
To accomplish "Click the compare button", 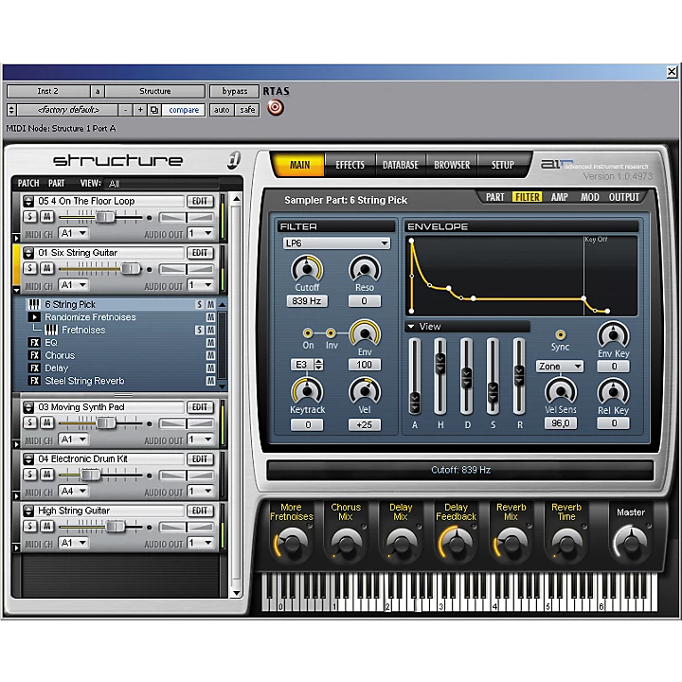I will click(x=184, y=110).
